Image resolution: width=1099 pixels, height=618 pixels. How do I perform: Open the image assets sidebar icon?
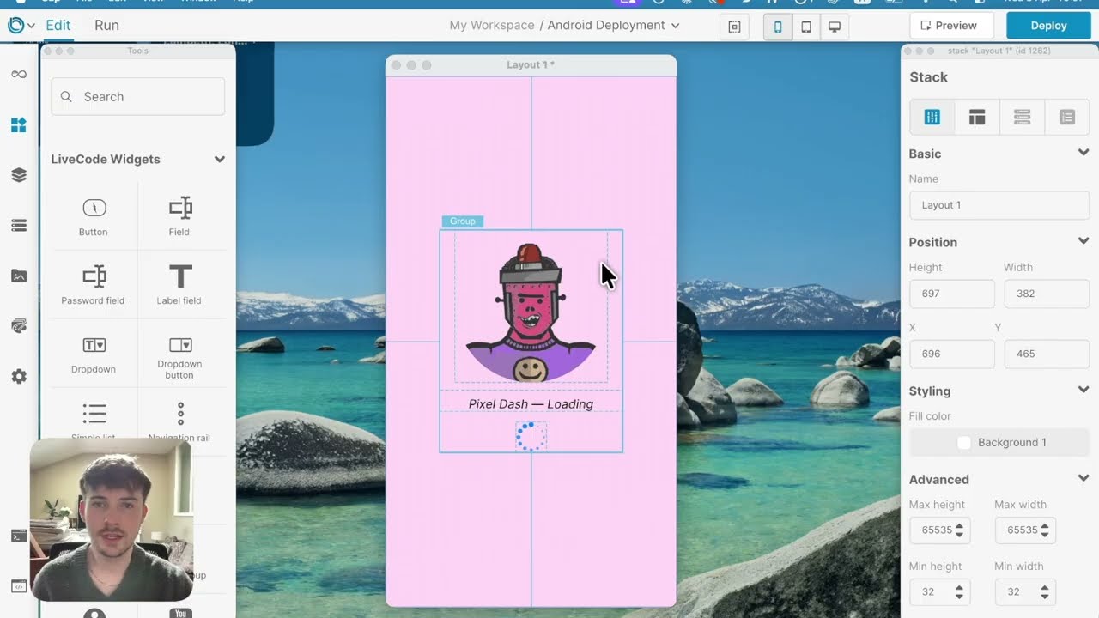pos(19,276)
